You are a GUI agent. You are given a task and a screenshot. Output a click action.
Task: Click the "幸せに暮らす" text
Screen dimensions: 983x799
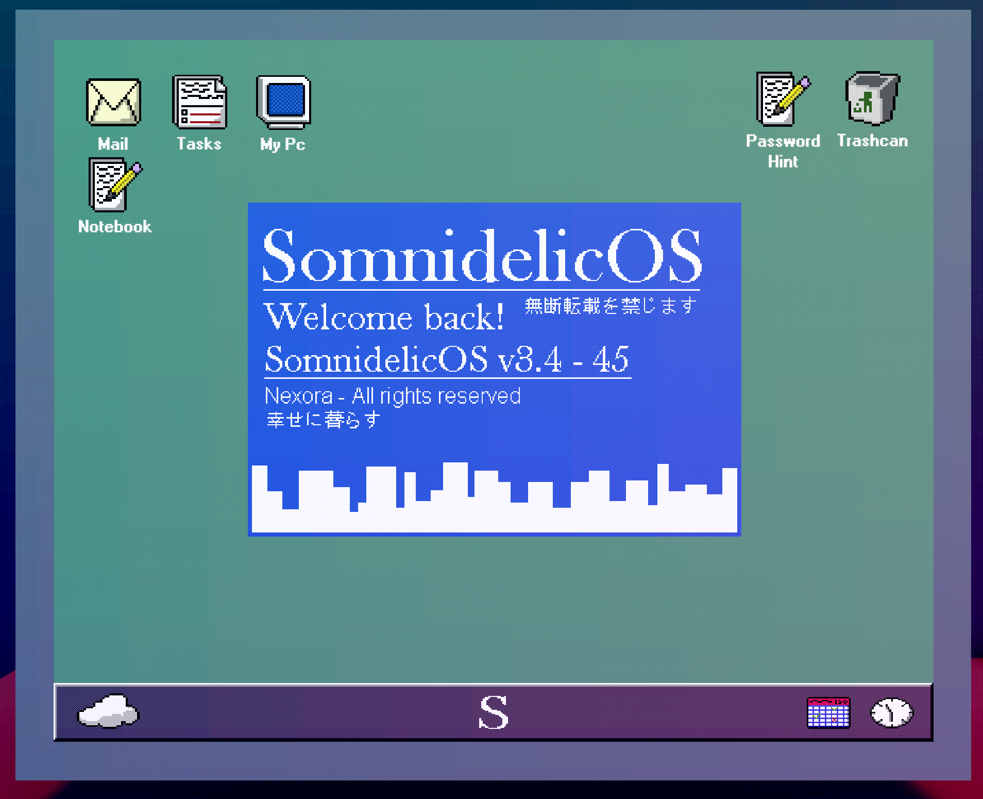pos(324,420)
